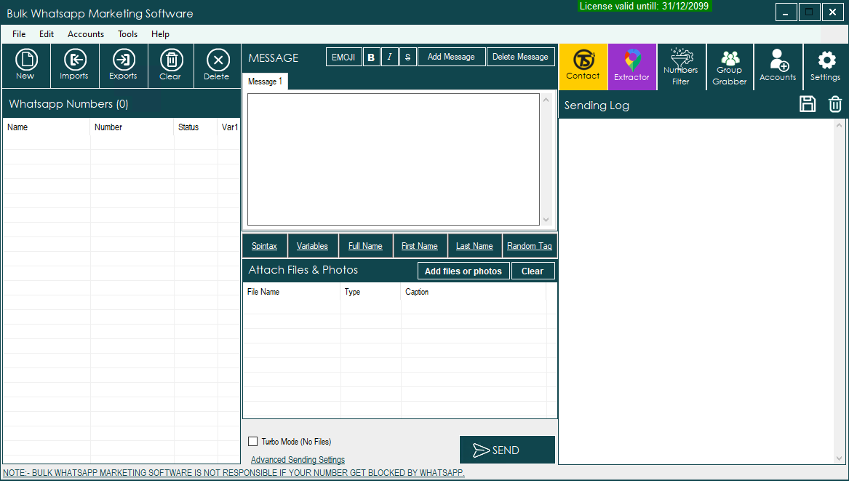The width and height of the screenshot is (849, 481).
Task: Open the EMOJI picker
Action: (x=343, y=57)
